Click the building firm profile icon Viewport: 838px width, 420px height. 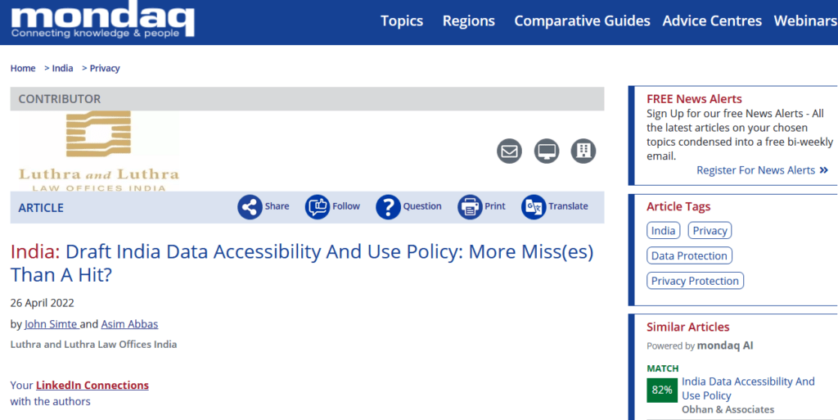pos(583,151)
